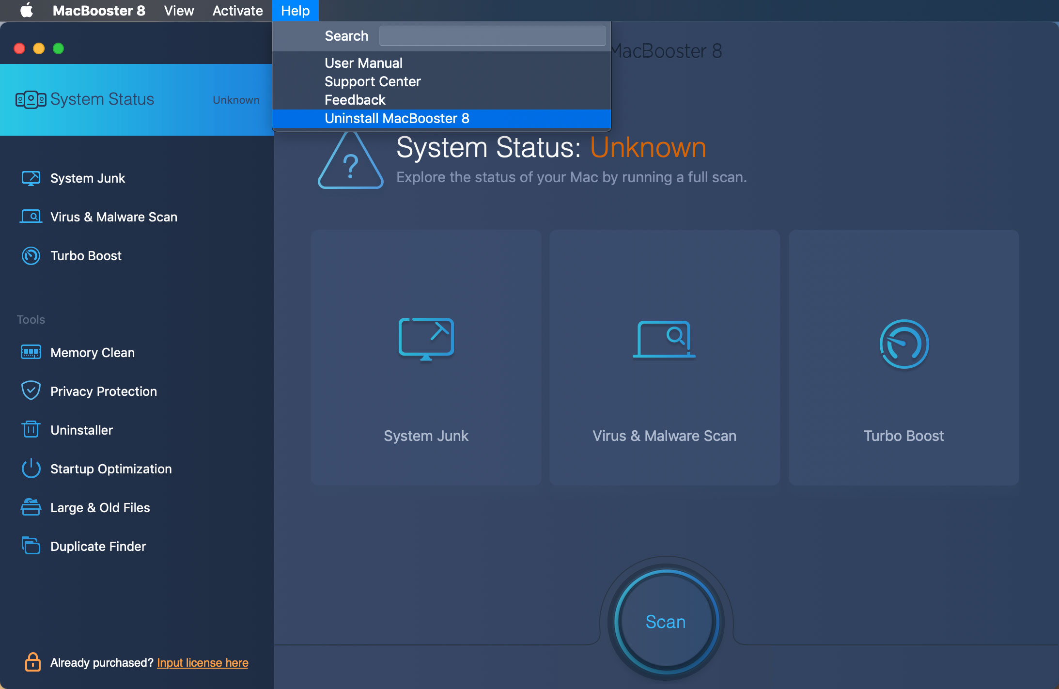Choose Uninstall MacBooster 8 menu entry

coord(441,118)
